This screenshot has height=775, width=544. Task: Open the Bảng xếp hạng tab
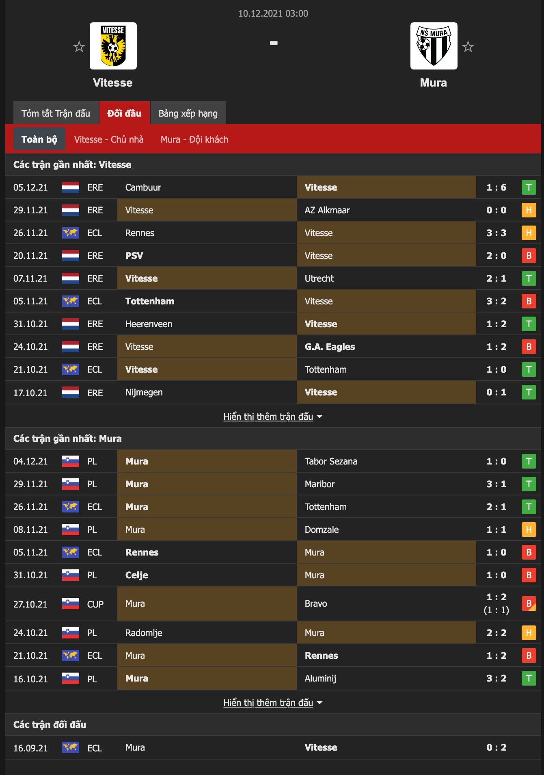pos(188,113)
